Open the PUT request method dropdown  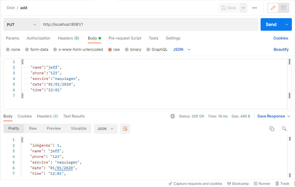(21, 24)
